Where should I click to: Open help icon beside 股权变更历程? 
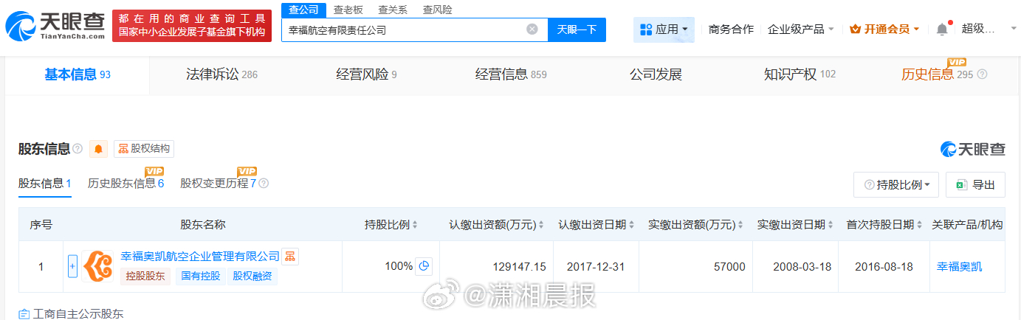pos(264,184)
